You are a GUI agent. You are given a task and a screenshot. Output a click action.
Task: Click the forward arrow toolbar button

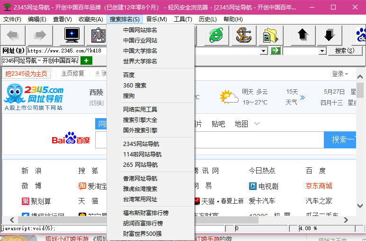41,34
